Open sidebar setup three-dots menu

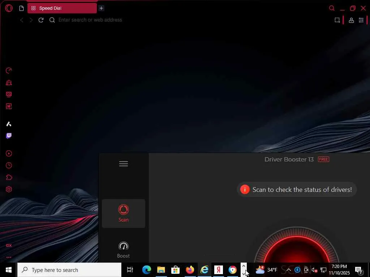click(9, 258)
